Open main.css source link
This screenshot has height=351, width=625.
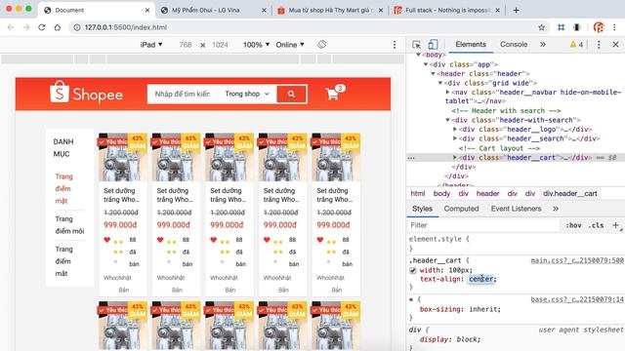coord(577,260)
